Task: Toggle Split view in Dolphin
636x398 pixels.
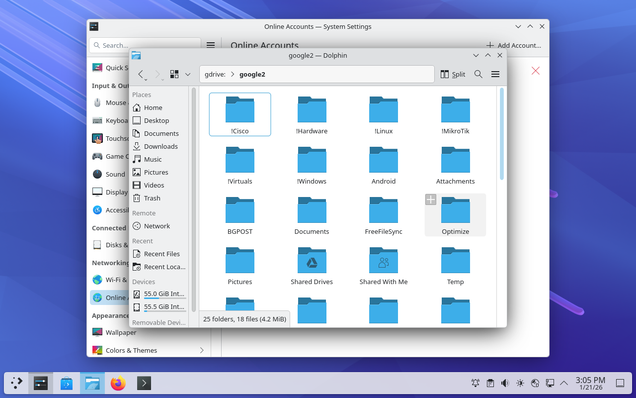Action: tap(453, 74)
